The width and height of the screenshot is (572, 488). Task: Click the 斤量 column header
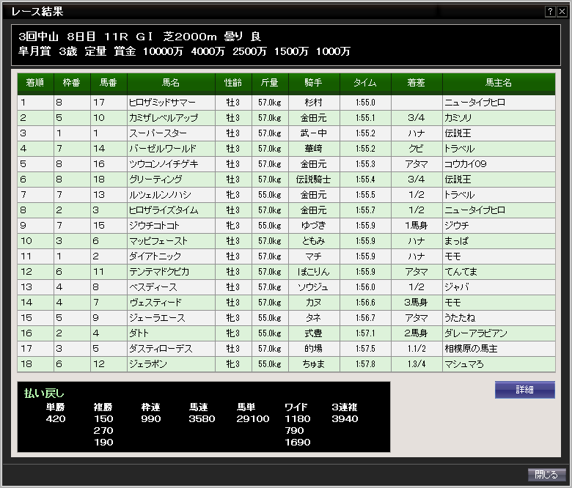tap(270, 83)
